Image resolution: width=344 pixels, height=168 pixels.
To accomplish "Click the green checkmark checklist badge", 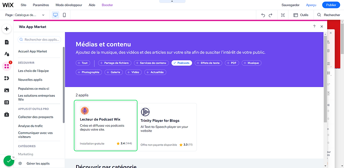I will click(9, 161).
